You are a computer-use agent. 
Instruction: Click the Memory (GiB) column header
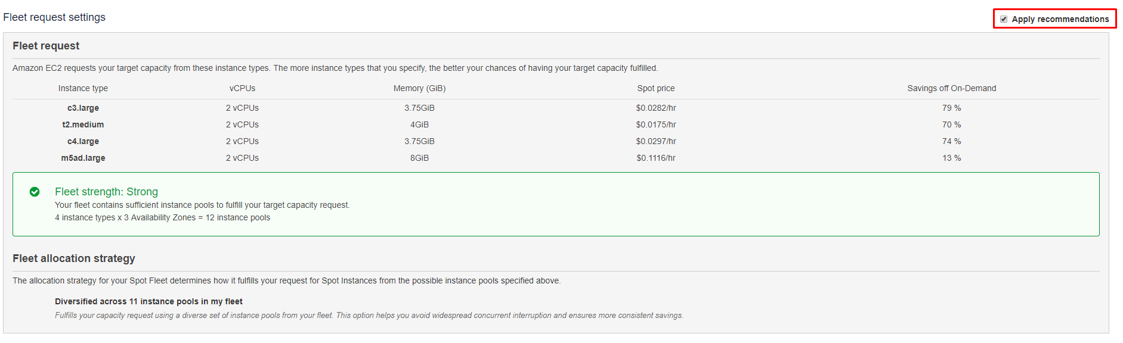(x=419, y=88)
